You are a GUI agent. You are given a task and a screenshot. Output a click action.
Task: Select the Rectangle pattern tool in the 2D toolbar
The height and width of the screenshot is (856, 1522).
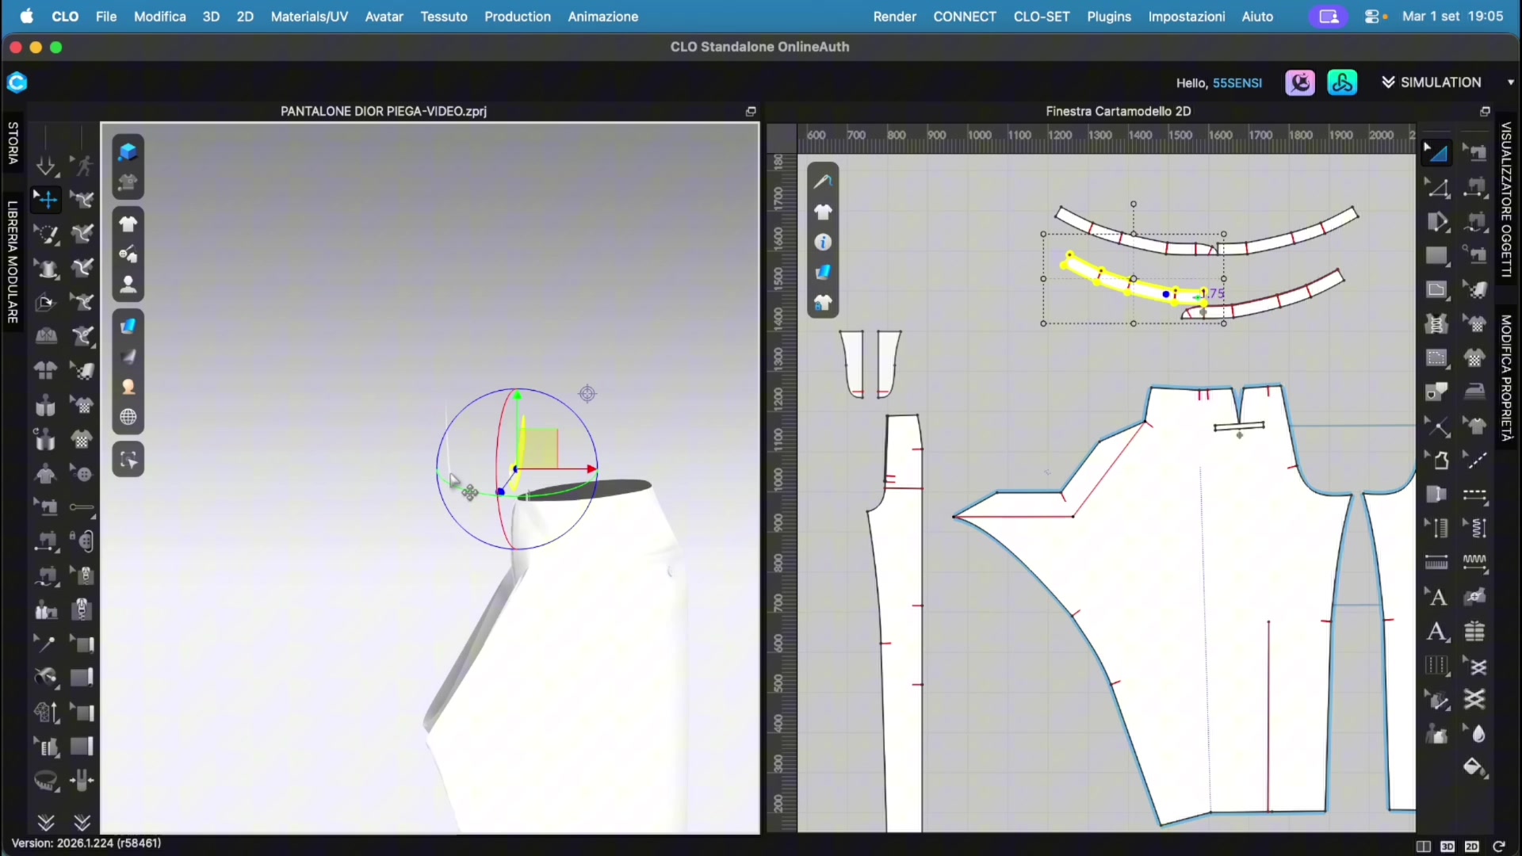(1437, 256)
